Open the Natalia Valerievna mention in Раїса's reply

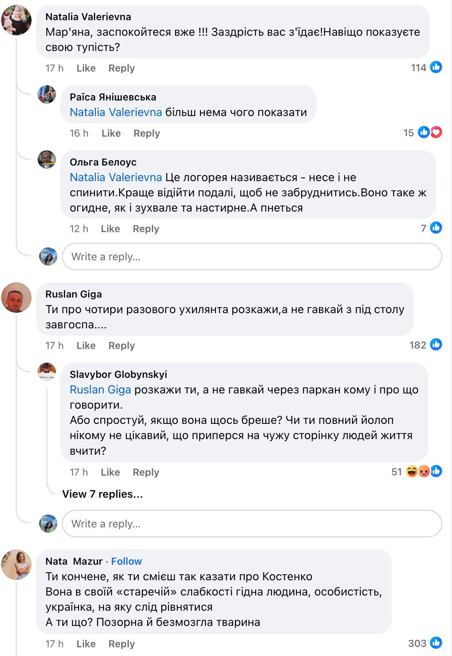click(116, 112)
